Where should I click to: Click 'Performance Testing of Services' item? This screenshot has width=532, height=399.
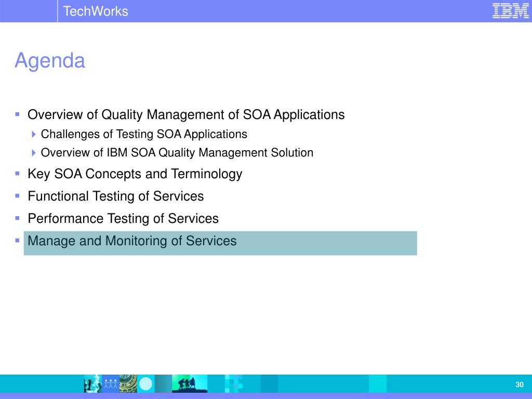(x=123, y=219)
